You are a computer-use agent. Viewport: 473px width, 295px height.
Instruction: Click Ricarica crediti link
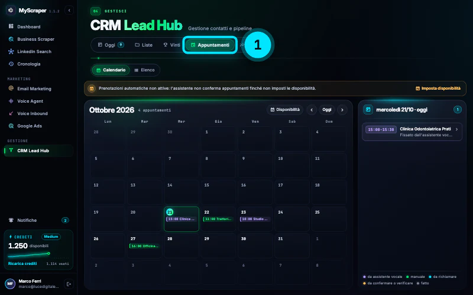pos(22,263)
